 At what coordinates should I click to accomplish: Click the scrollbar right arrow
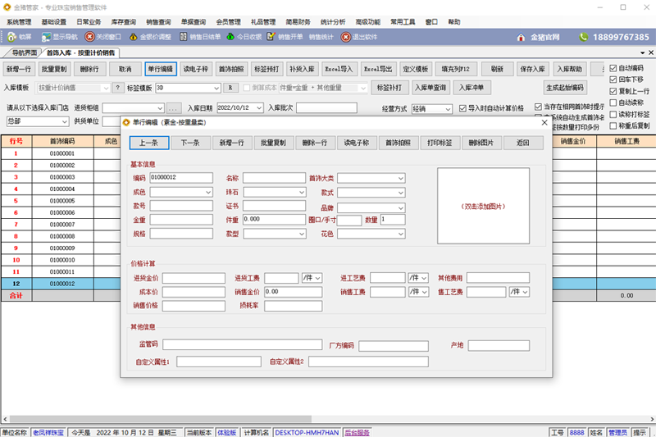[652, 419]
